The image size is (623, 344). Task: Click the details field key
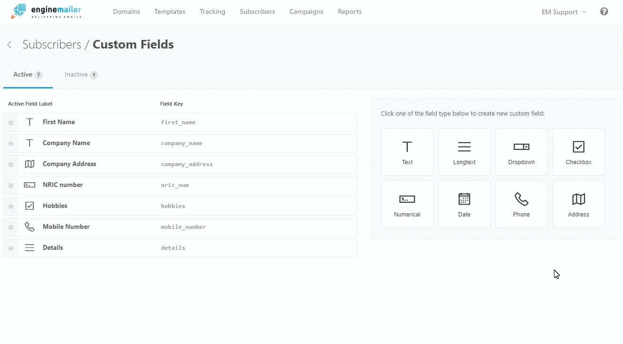tap(173, 248)
